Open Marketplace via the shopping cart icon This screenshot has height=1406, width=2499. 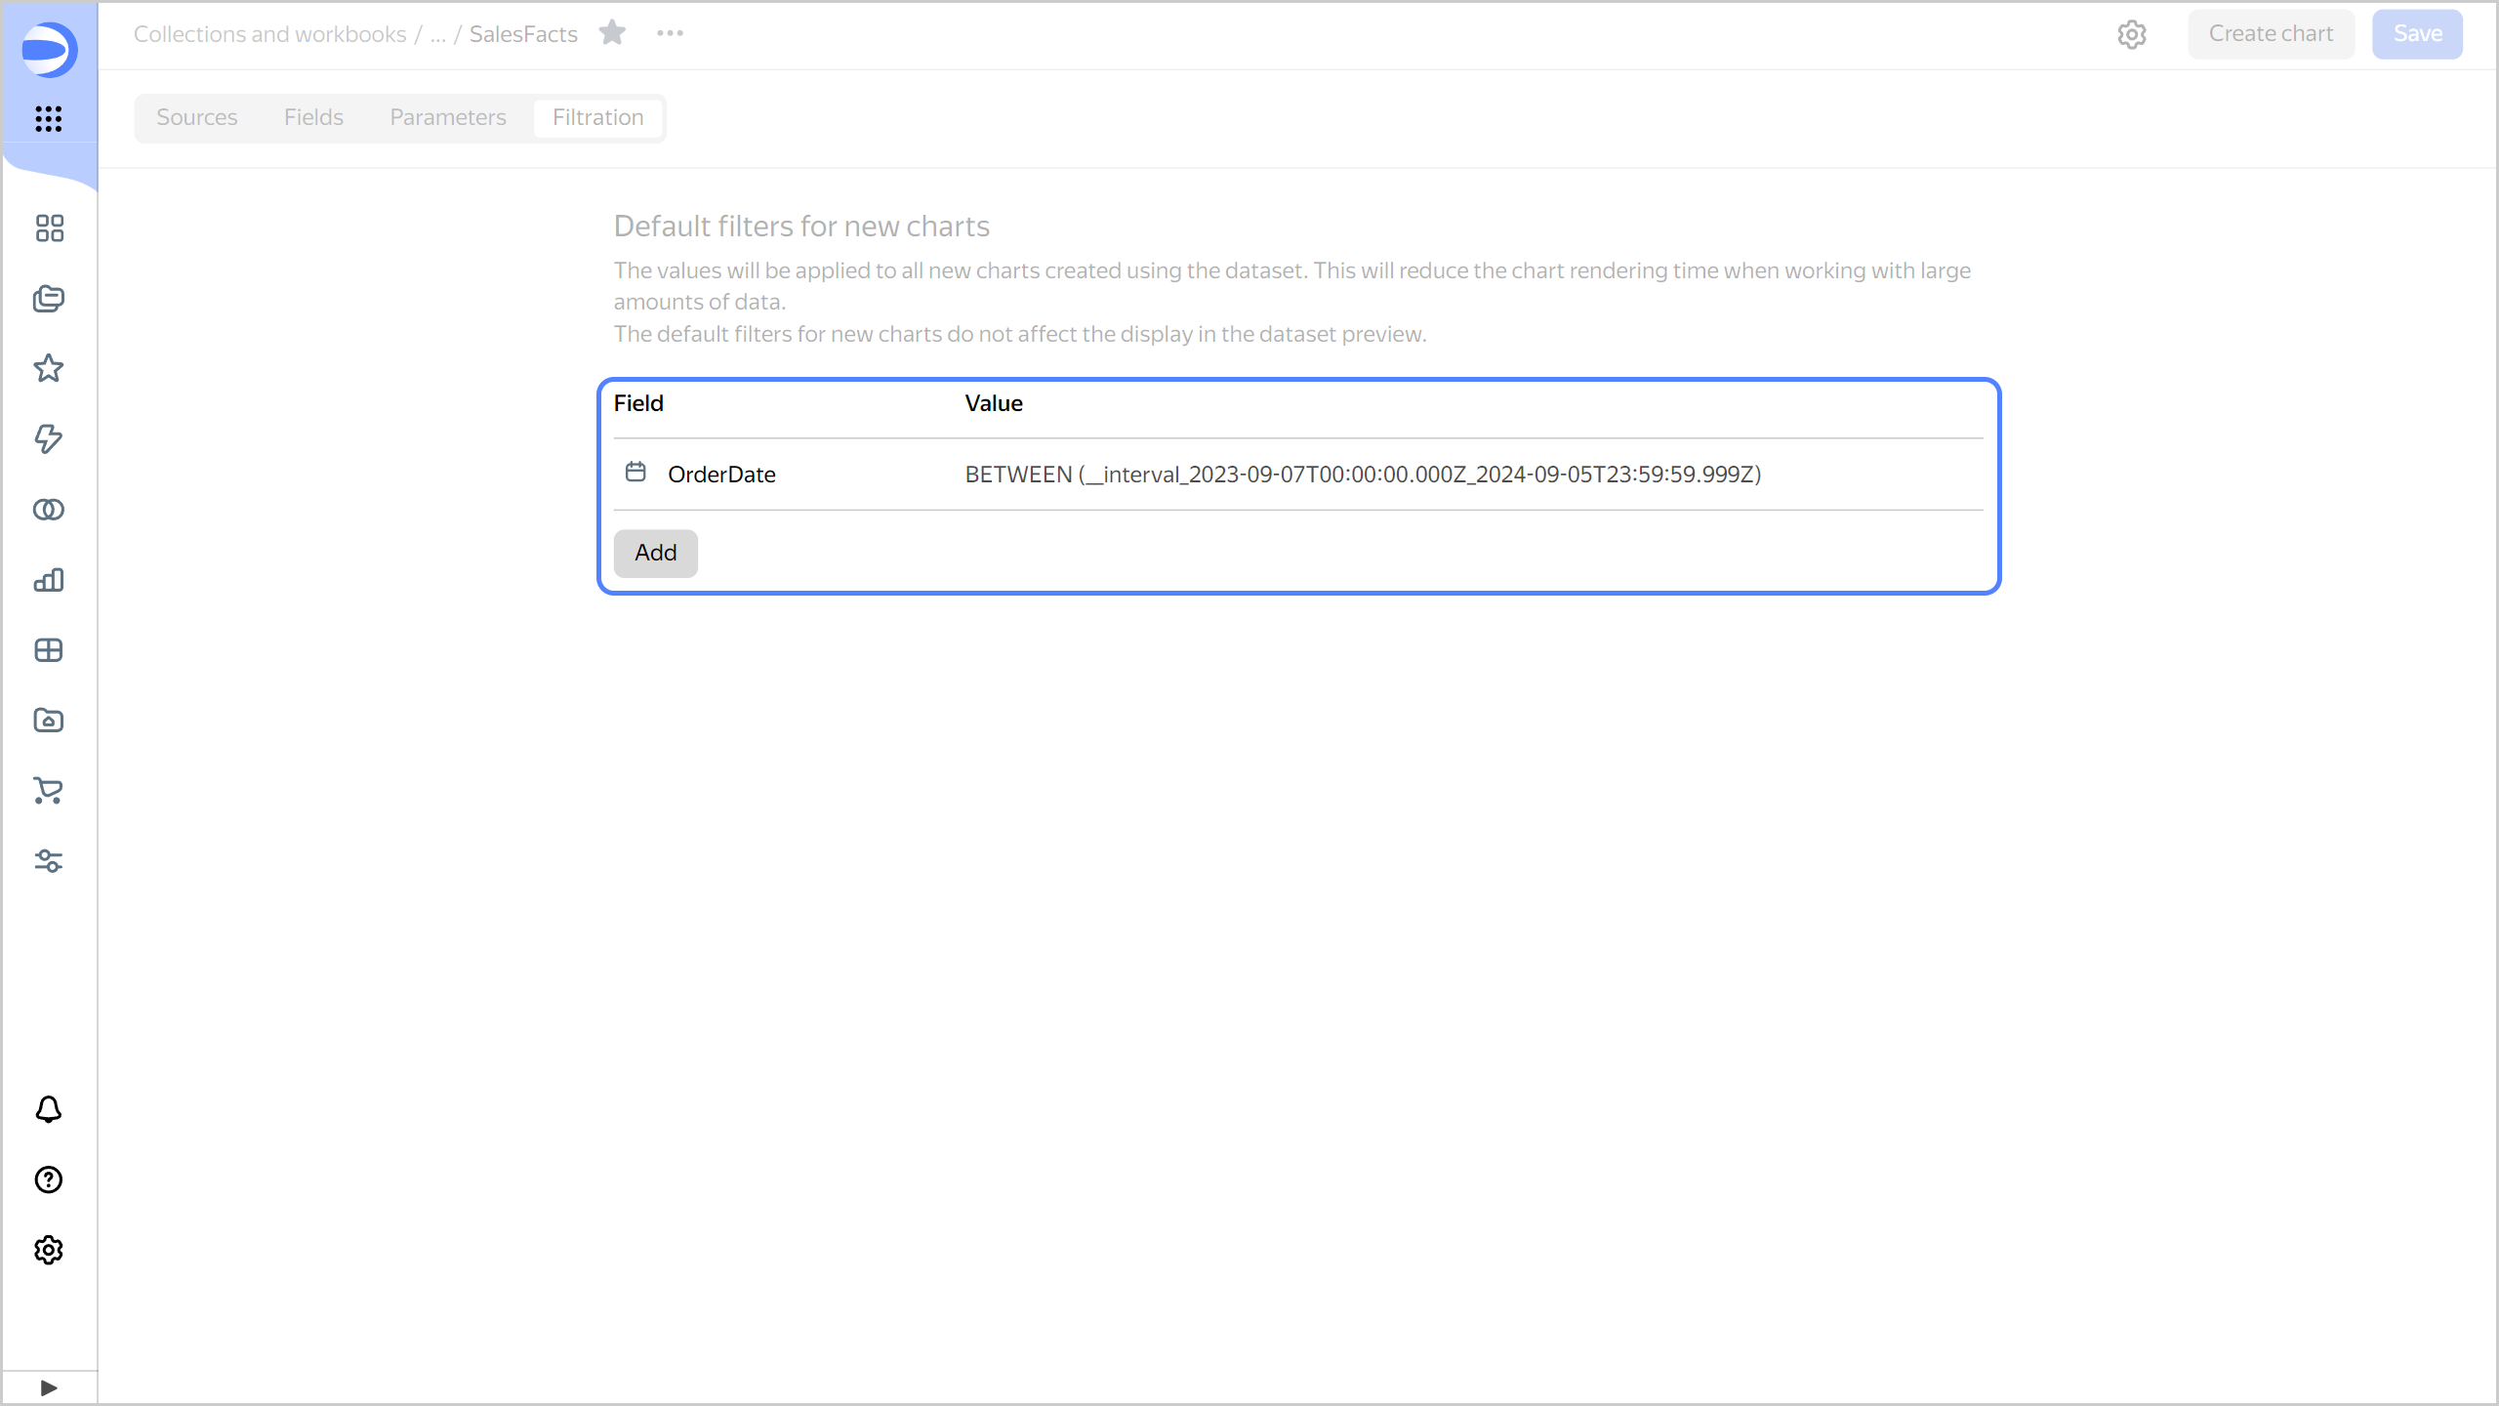[48, 791]
